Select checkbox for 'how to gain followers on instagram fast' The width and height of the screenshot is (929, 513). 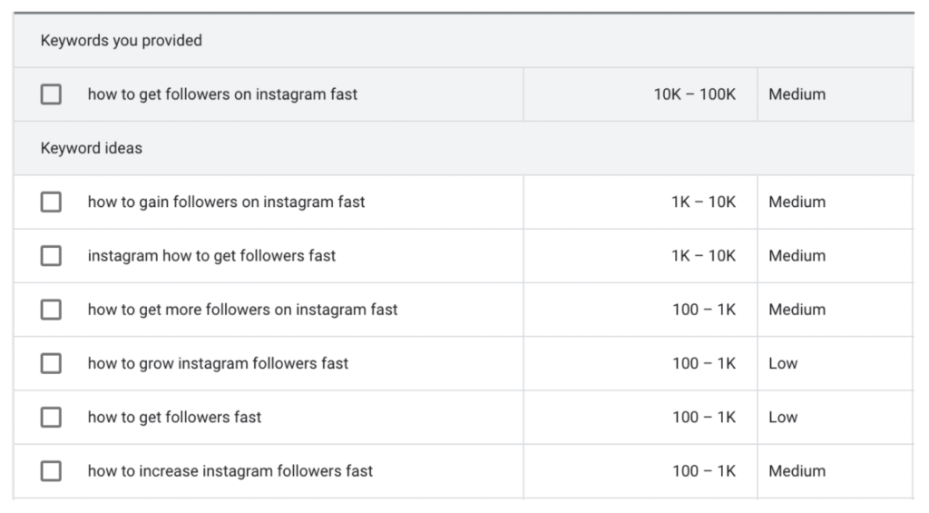point(51,202)
